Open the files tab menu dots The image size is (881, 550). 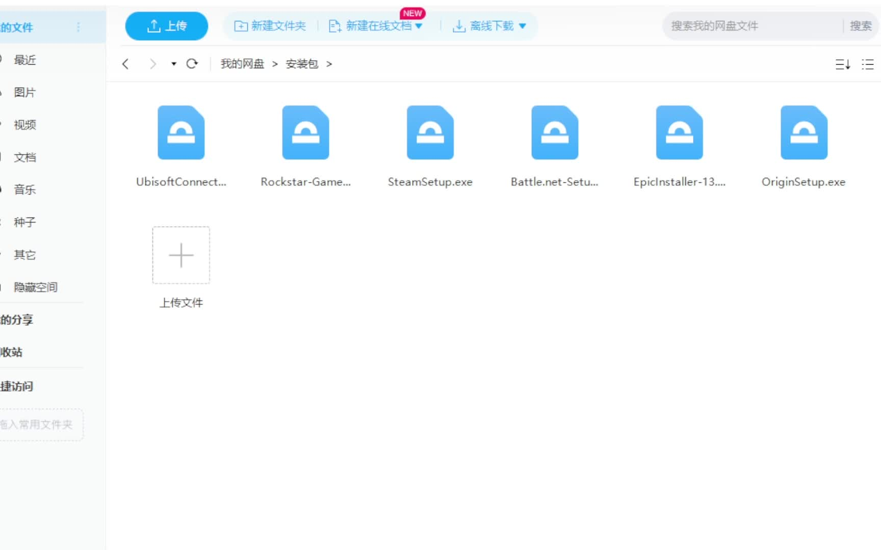pos(78,27)
